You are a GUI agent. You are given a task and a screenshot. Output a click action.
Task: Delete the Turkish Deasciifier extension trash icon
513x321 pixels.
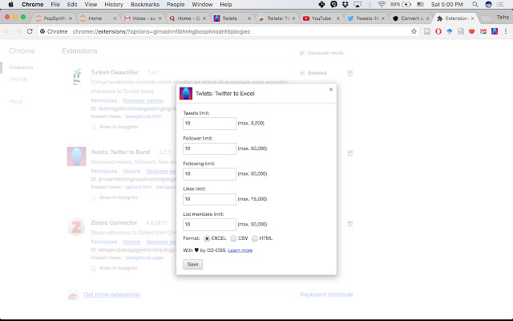pyautogui.click(x=350, y=73)
